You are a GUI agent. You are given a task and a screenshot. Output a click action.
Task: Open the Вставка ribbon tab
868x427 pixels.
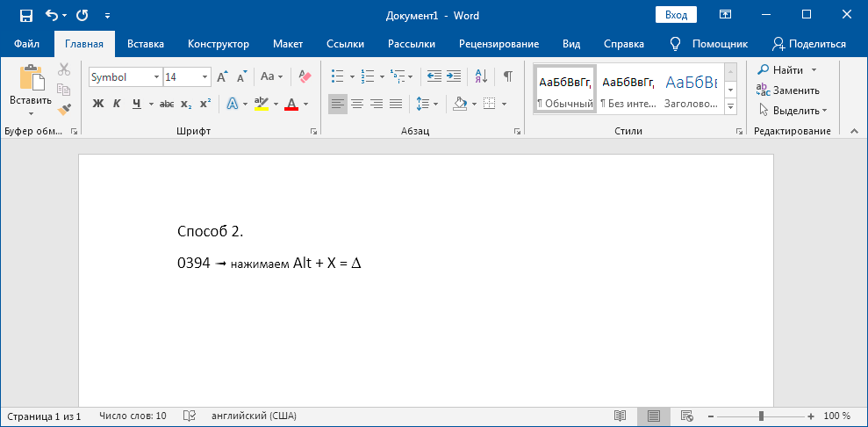click(145, 44)
